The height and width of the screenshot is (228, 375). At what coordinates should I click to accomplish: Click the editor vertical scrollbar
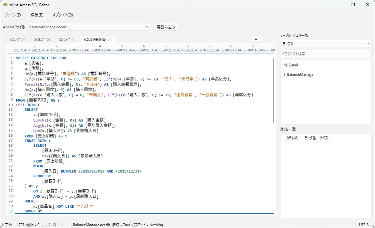[273, 90]
